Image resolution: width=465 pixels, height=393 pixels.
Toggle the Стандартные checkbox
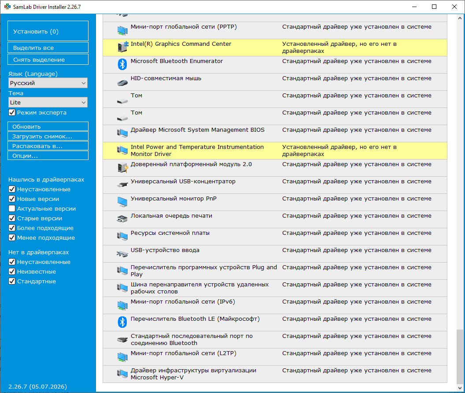(12, 281)
